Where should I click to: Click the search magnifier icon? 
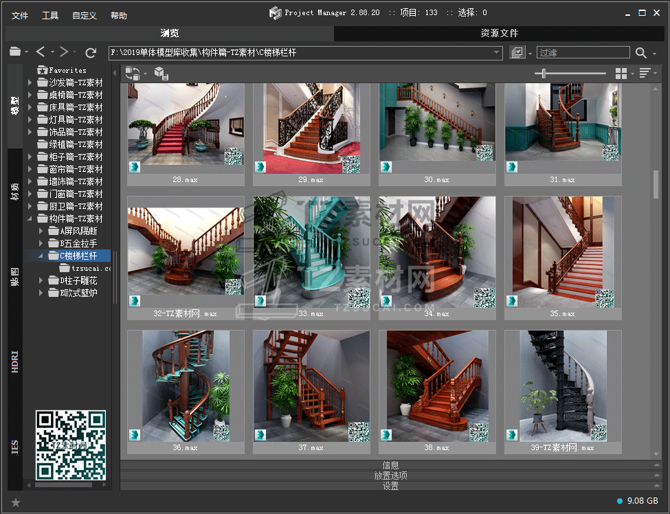click(640, 53)
